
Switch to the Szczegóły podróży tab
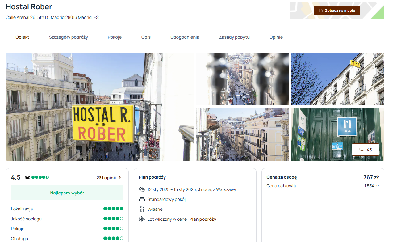69,37
